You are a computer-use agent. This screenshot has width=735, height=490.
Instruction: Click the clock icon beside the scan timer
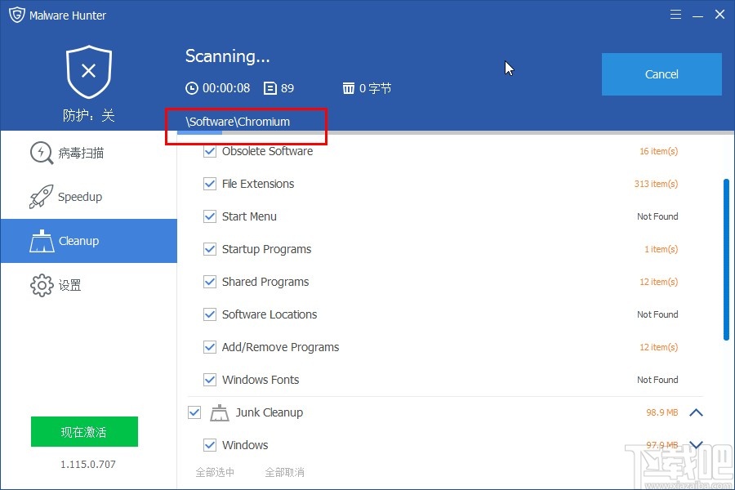tap(191, 88)
